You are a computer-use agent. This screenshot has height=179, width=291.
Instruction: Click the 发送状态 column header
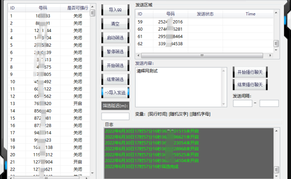(x=205, y=14)
